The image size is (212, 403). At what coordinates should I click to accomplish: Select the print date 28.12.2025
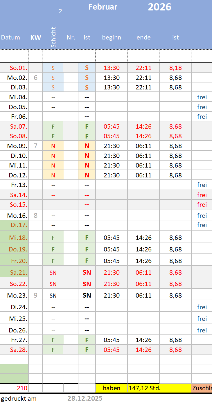pos(85,398)
